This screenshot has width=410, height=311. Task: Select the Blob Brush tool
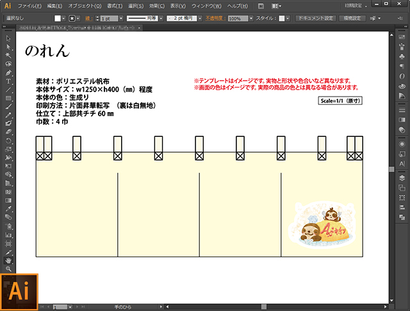click(x=8, y=124)
